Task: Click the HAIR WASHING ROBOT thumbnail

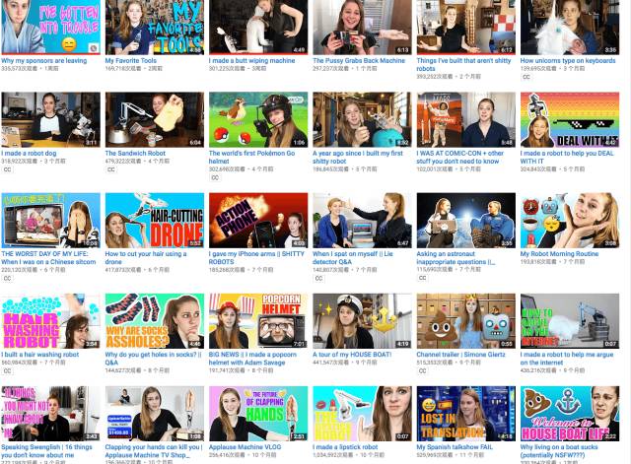Action: pos(50,321)
